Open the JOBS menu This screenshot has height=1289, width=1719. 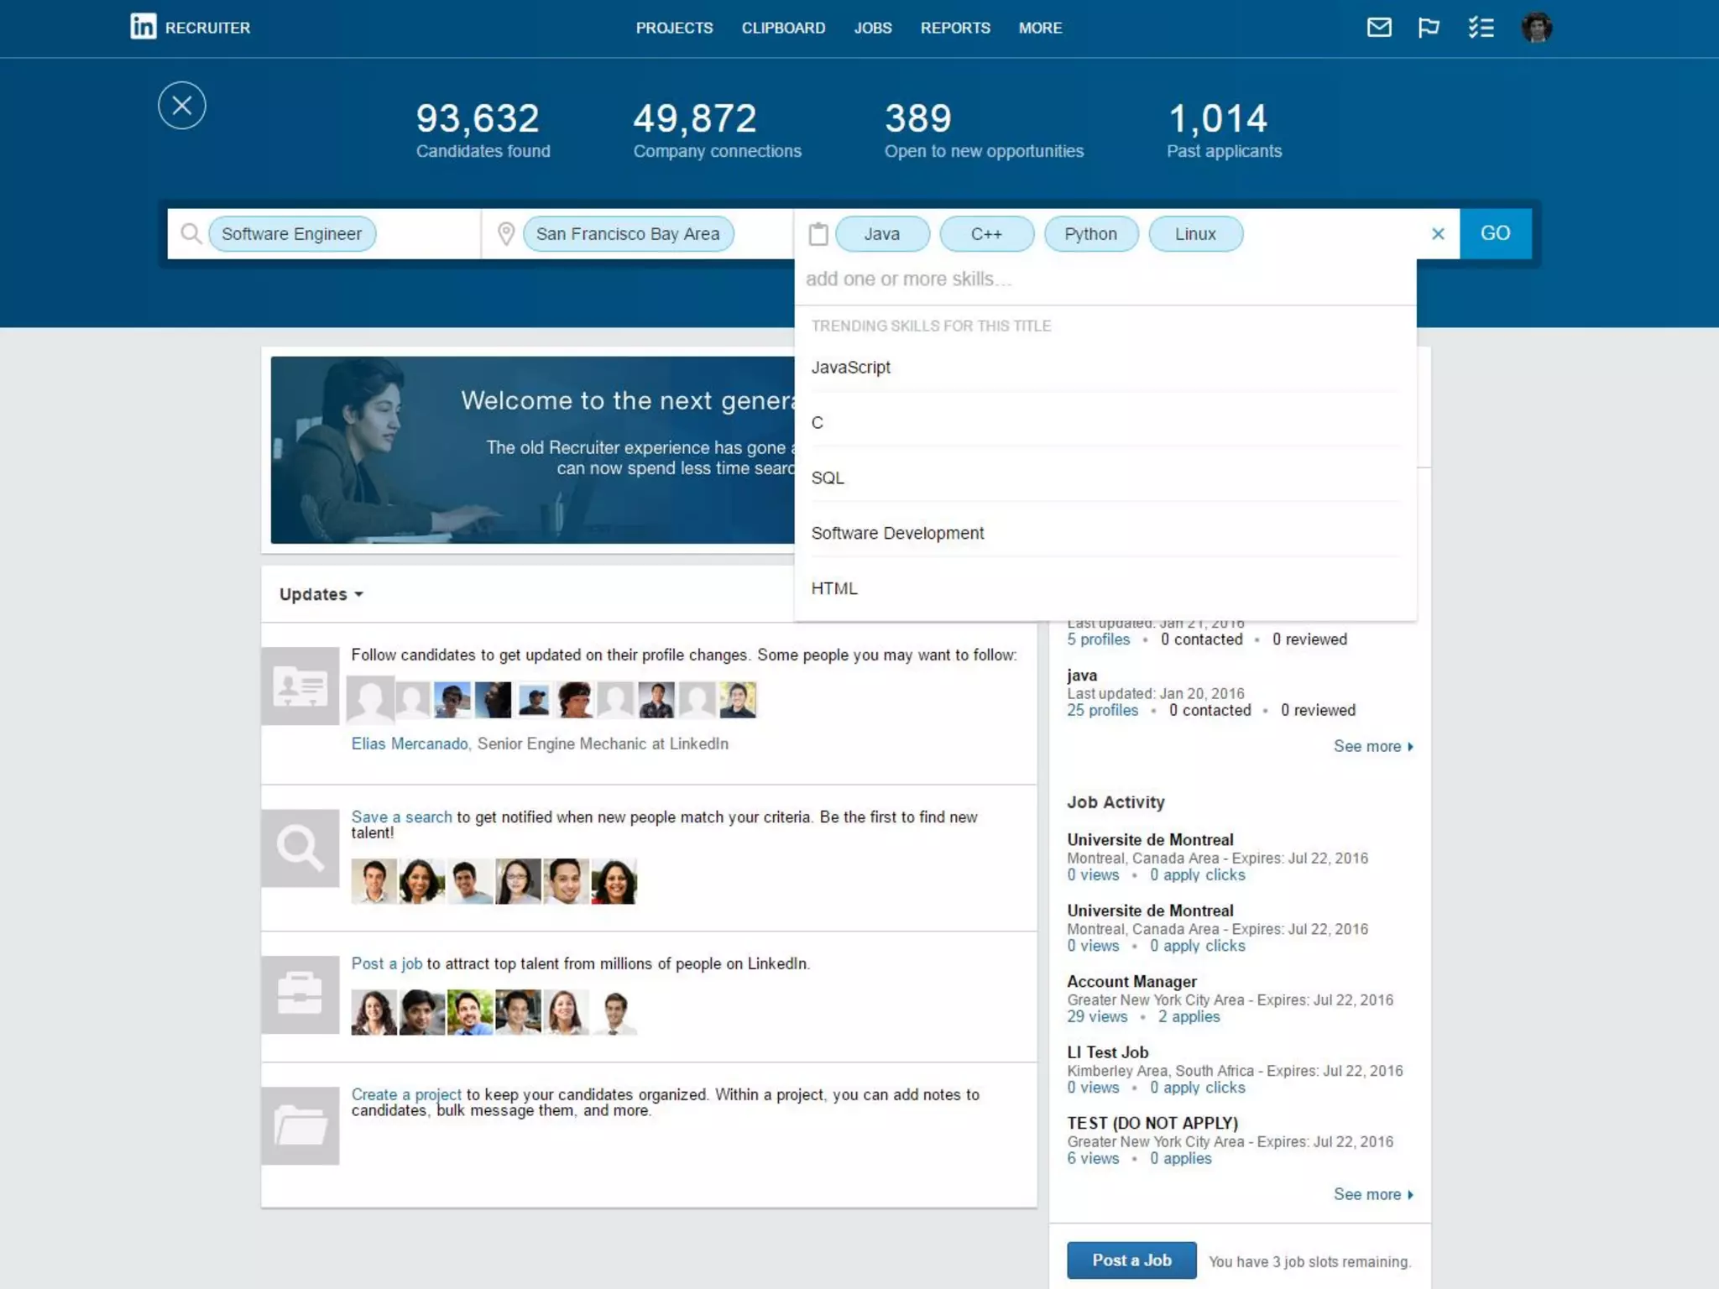coord(873,28)
